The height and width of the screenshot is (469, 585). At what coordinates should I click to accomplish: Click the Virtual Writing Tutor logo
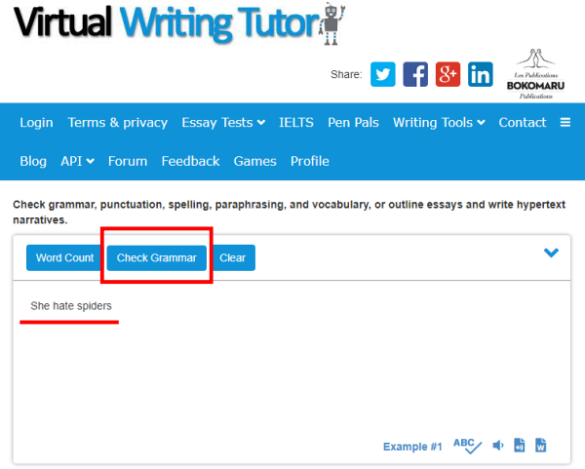coord(179,23)
